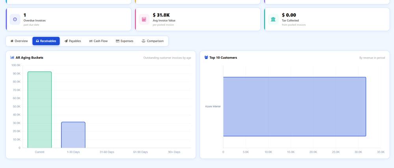Go to the Expenses tab

pyautogui.click(x=125, y=41)
